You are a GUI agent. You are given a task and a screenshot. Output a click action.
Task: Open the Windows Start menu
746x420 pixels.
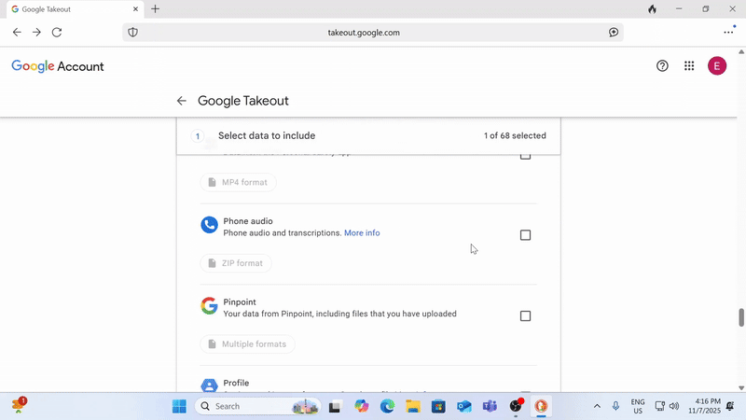179,406
